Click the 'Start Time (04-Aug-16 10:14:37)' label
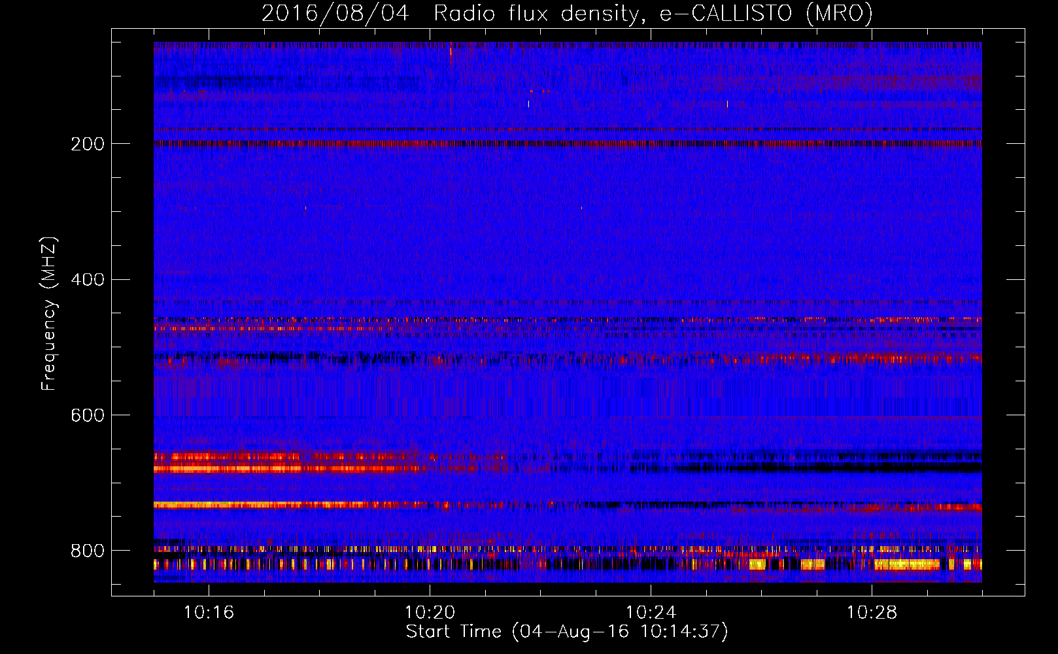 click(567, 632)
